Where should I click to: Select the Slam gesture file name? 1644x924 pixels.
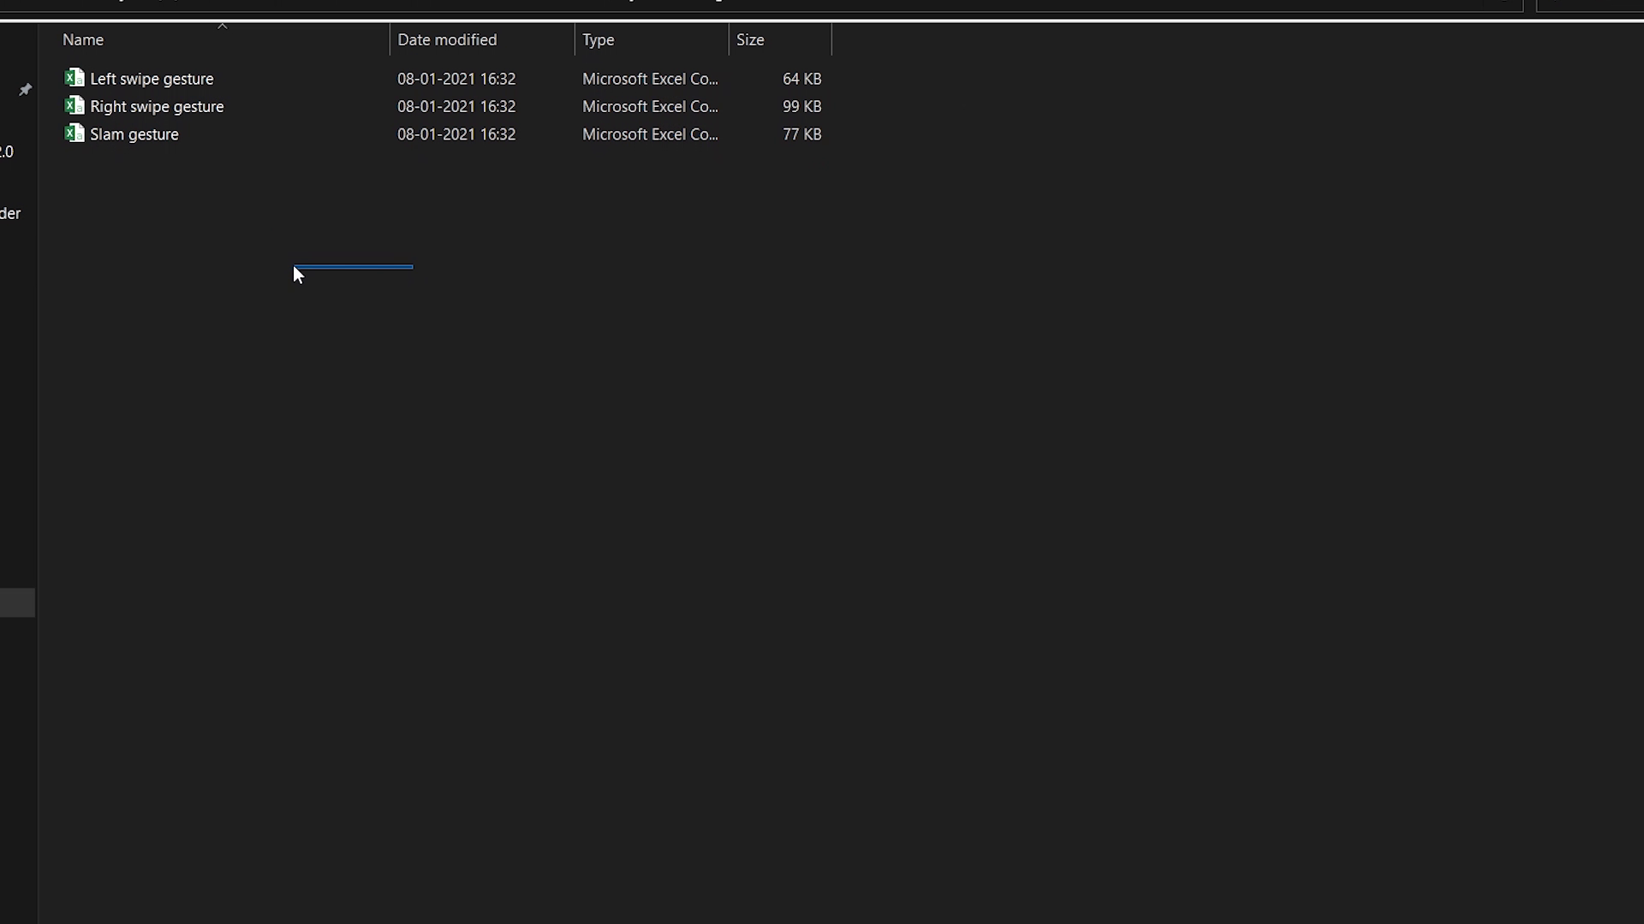click(134, 134)
